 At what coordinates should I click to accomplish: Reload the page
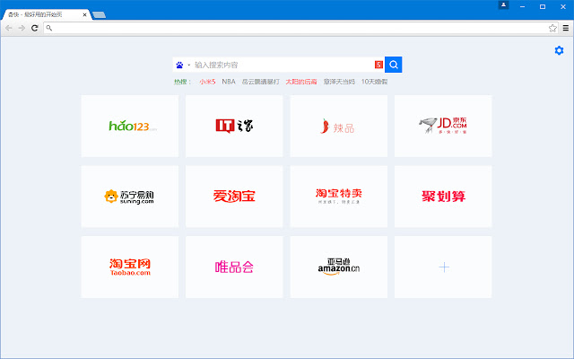tap(34, 28)
